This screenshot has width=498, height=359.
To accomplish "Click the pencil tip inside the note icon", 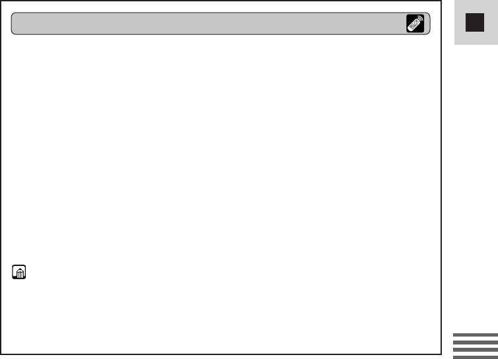I will [x=20, y=270].
